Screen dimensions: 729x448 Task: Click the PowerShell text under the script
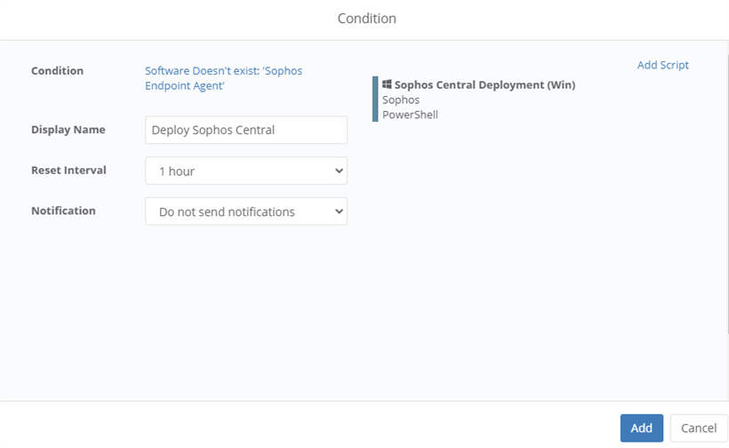[x=410, y=115]
